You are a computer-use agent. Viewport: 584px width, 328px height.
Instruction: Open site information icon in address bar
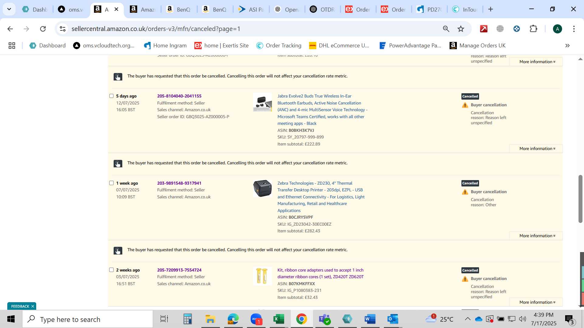(x=63, y=29)
